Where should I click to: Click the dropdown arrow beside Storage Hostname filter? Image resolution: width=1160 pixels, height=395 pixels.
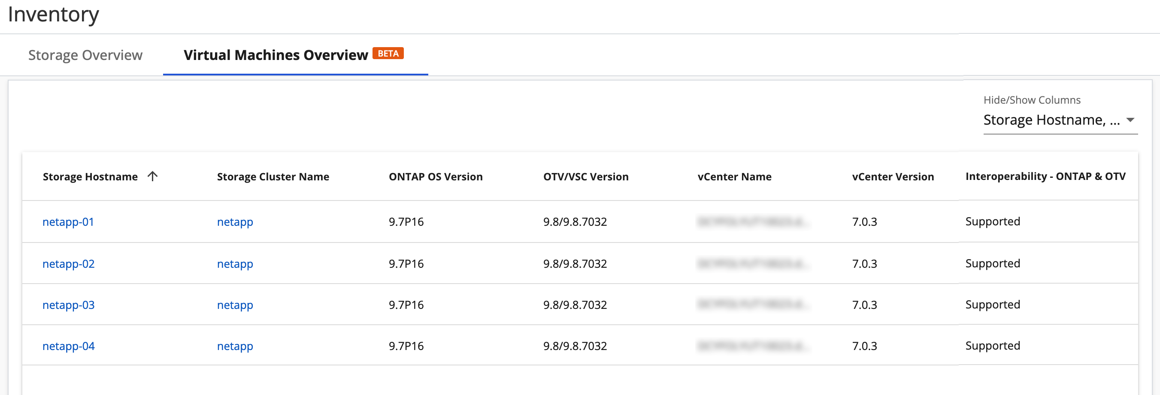pos(1132,120)
